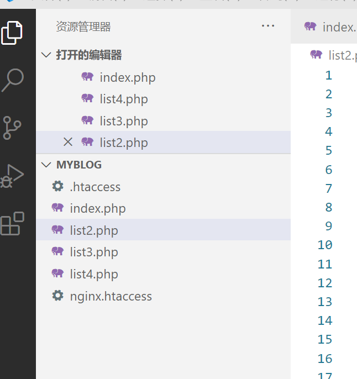357x379 pixels.
Task: Open list4.php in MYBLOG folder
Action: click(x=94, y=275)
